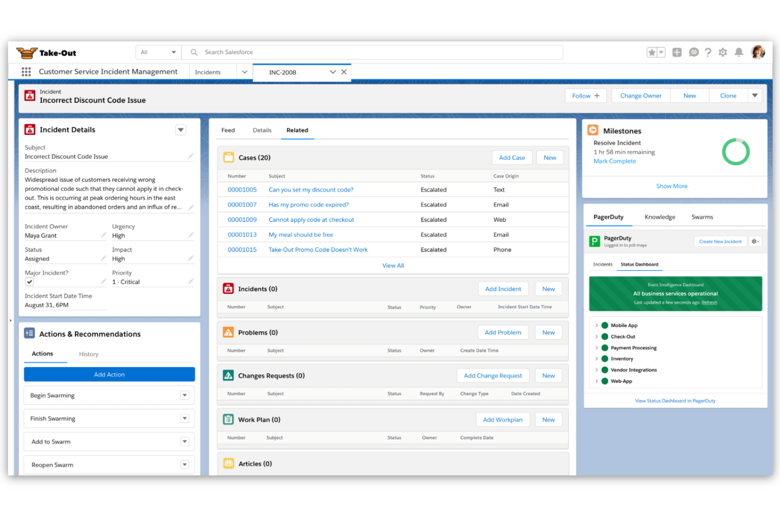Expand the Add to Swarm action

click(x=184, y=441)
